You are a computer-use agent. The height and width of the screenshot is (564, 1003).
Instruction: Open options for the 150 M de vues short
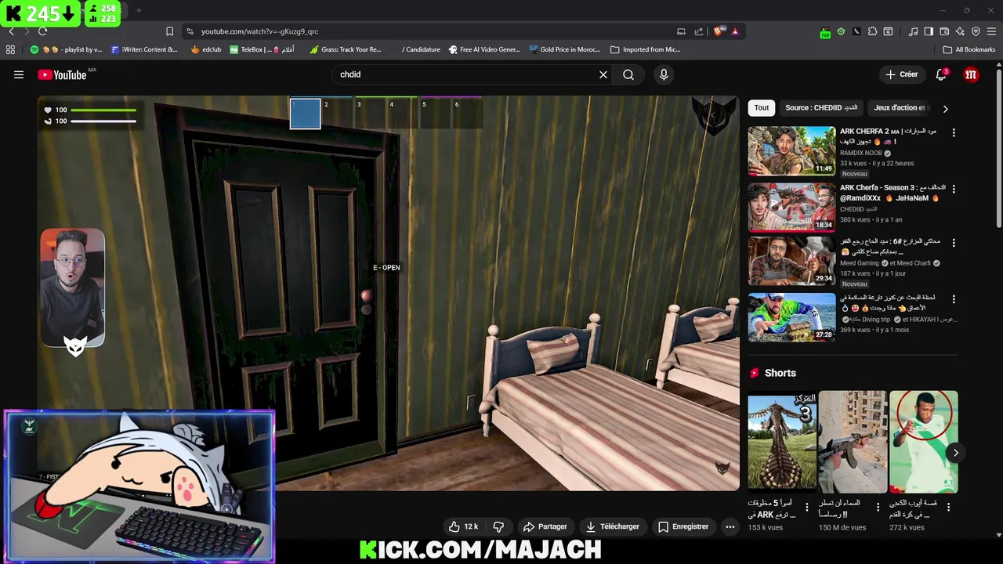(878, 507)
